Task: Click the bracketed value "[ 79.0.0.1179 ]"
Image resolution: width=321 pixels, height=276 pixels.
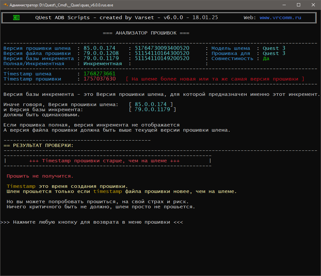Action: click(152, 110)
